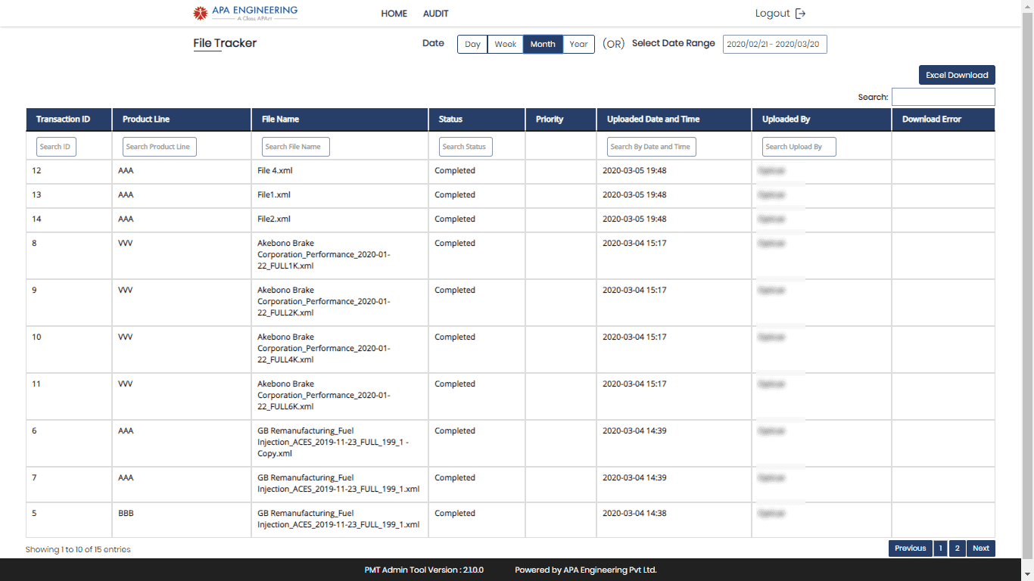Open the HOME menu item
The height and width of the screenshot is (581, 1034).
tap(394, 14)
